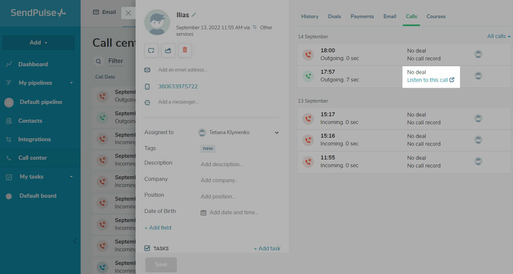
Task: Click the missed call icon for 18:00 call
Action: point(308,55)
